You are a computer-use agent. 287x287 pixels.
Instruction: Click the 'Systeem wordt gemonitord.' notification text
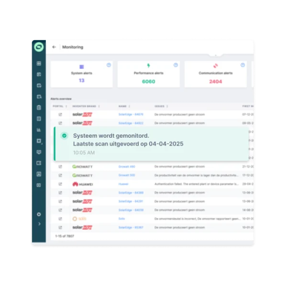click(x=111, y=135)
